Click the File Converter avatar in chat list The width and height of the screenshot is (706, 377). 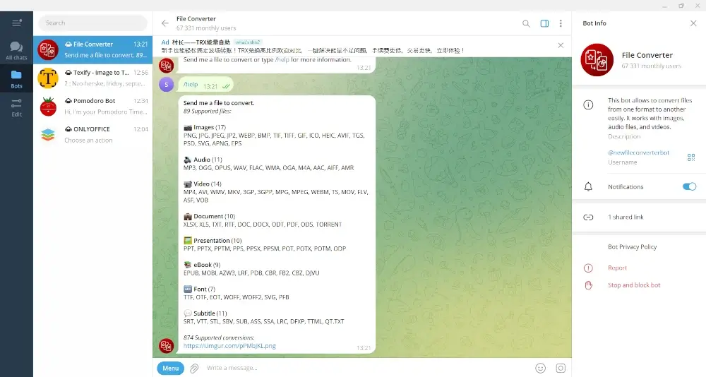(48, 50)
